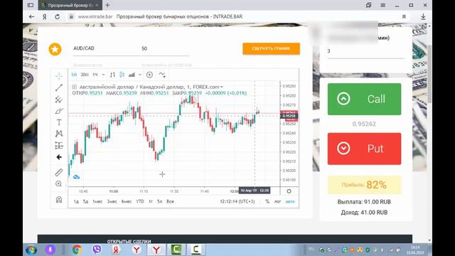This screenshot has width=455, height=256.
Task: Expand the chart legend toggle box
Action: (74, 87)
